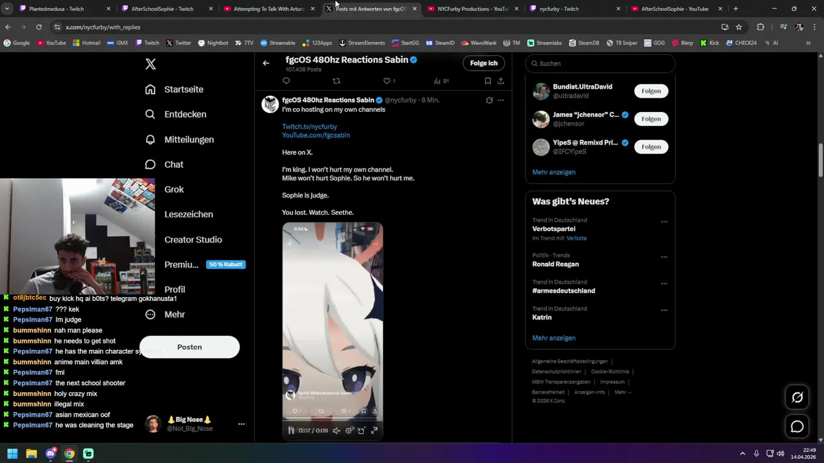Viewport: 824px width, 463px height.
Task: Open the tab search dropdown arrow
Action: [7, 9]
